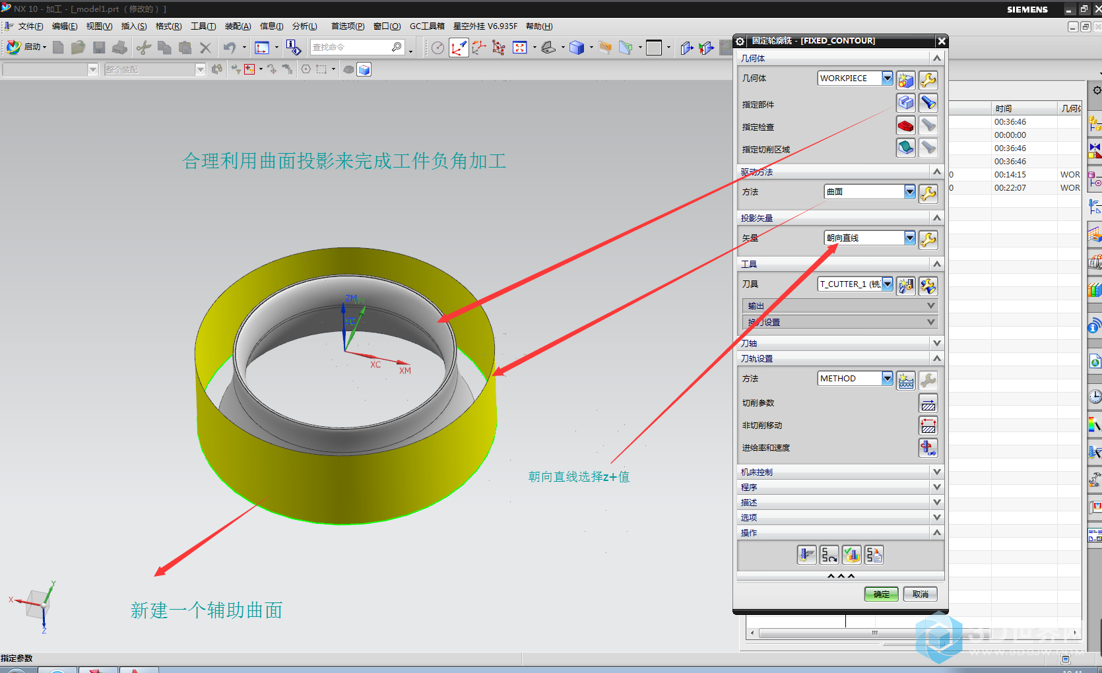Edit drive method 曲面 with wrench icon

pyautogui.click(x=928, y=193)
